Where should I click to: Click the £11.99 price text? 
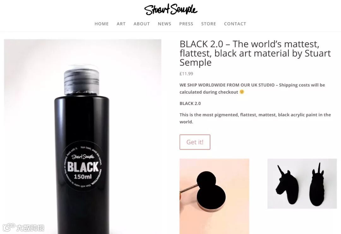(x=186, y=74)
